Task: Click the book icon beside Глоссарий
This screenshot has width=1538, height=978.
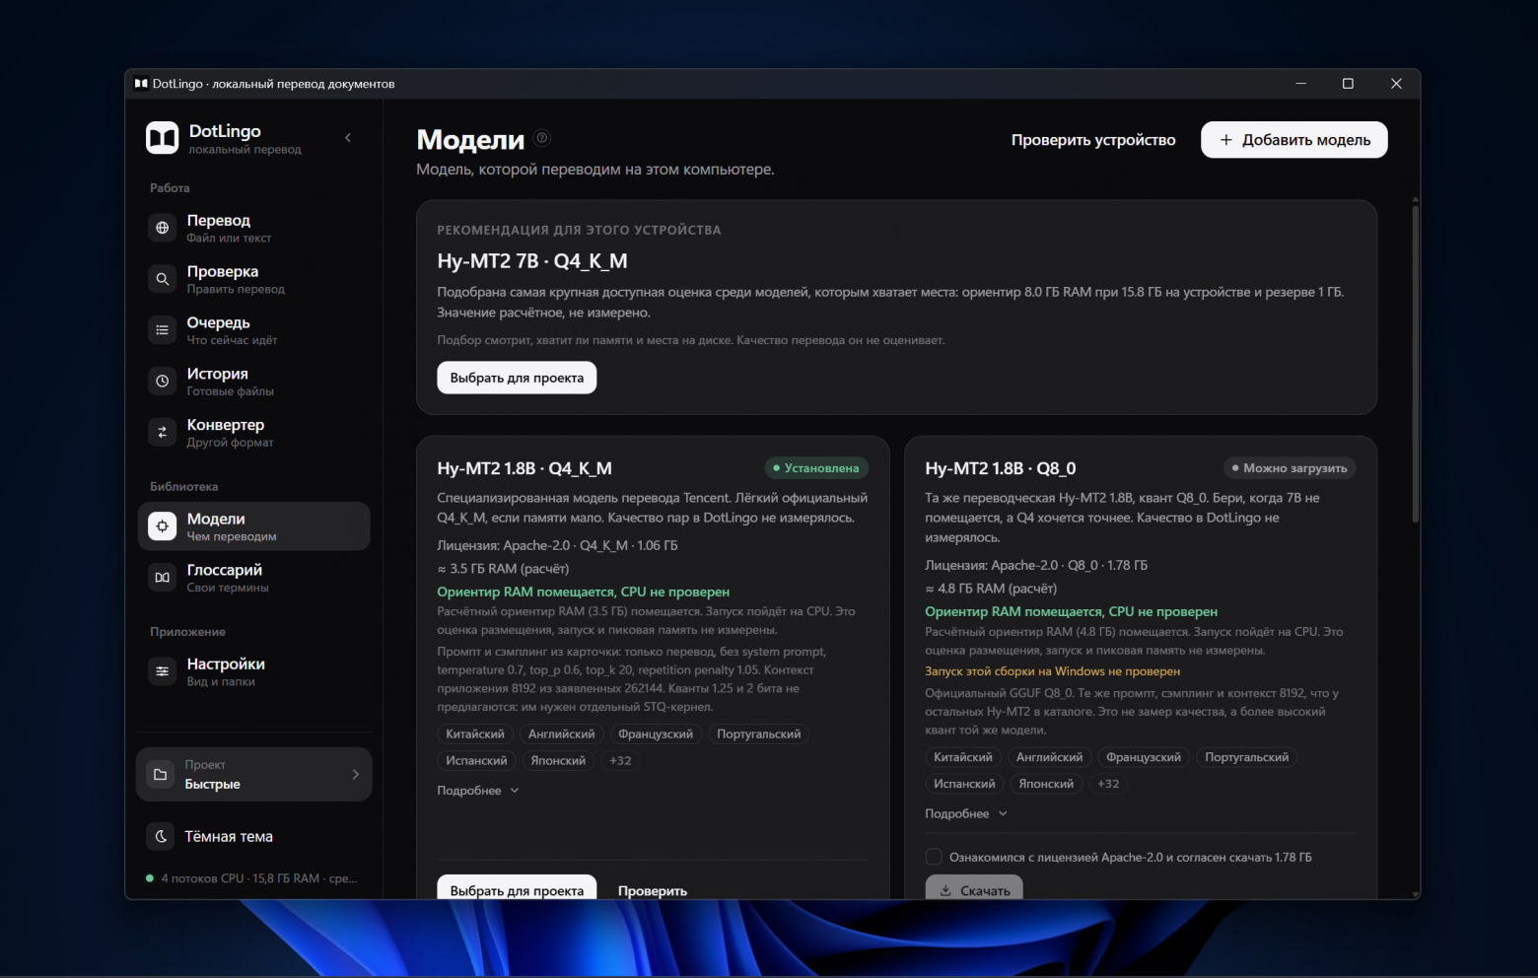Action: (163, 578)
